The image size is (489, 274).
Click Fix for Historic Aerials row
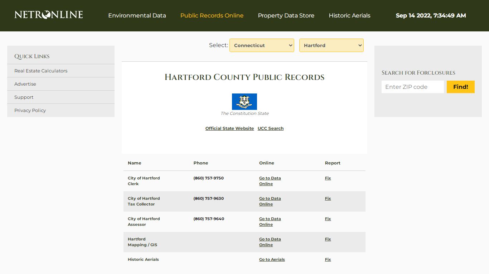point(328,259)
